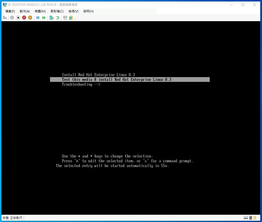Turn off the VM with black square icon
Image resolution: width=262 pixels, height=222 pixels.
click(x=18, y=17)
